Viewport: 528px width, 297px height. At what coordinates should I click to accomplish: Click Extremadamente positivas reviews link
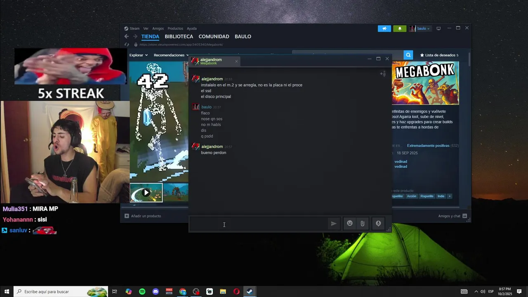click(x=428, y=146)
